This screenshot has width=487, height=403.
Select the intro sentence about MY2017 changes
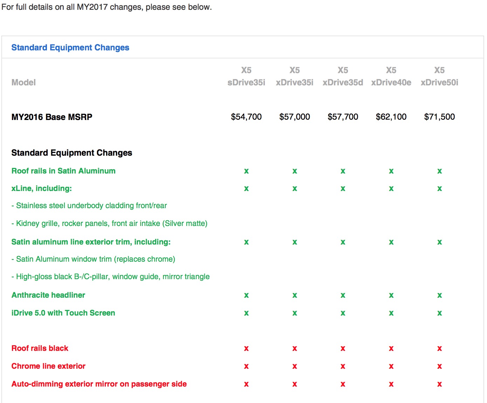(x=107, y=7)
